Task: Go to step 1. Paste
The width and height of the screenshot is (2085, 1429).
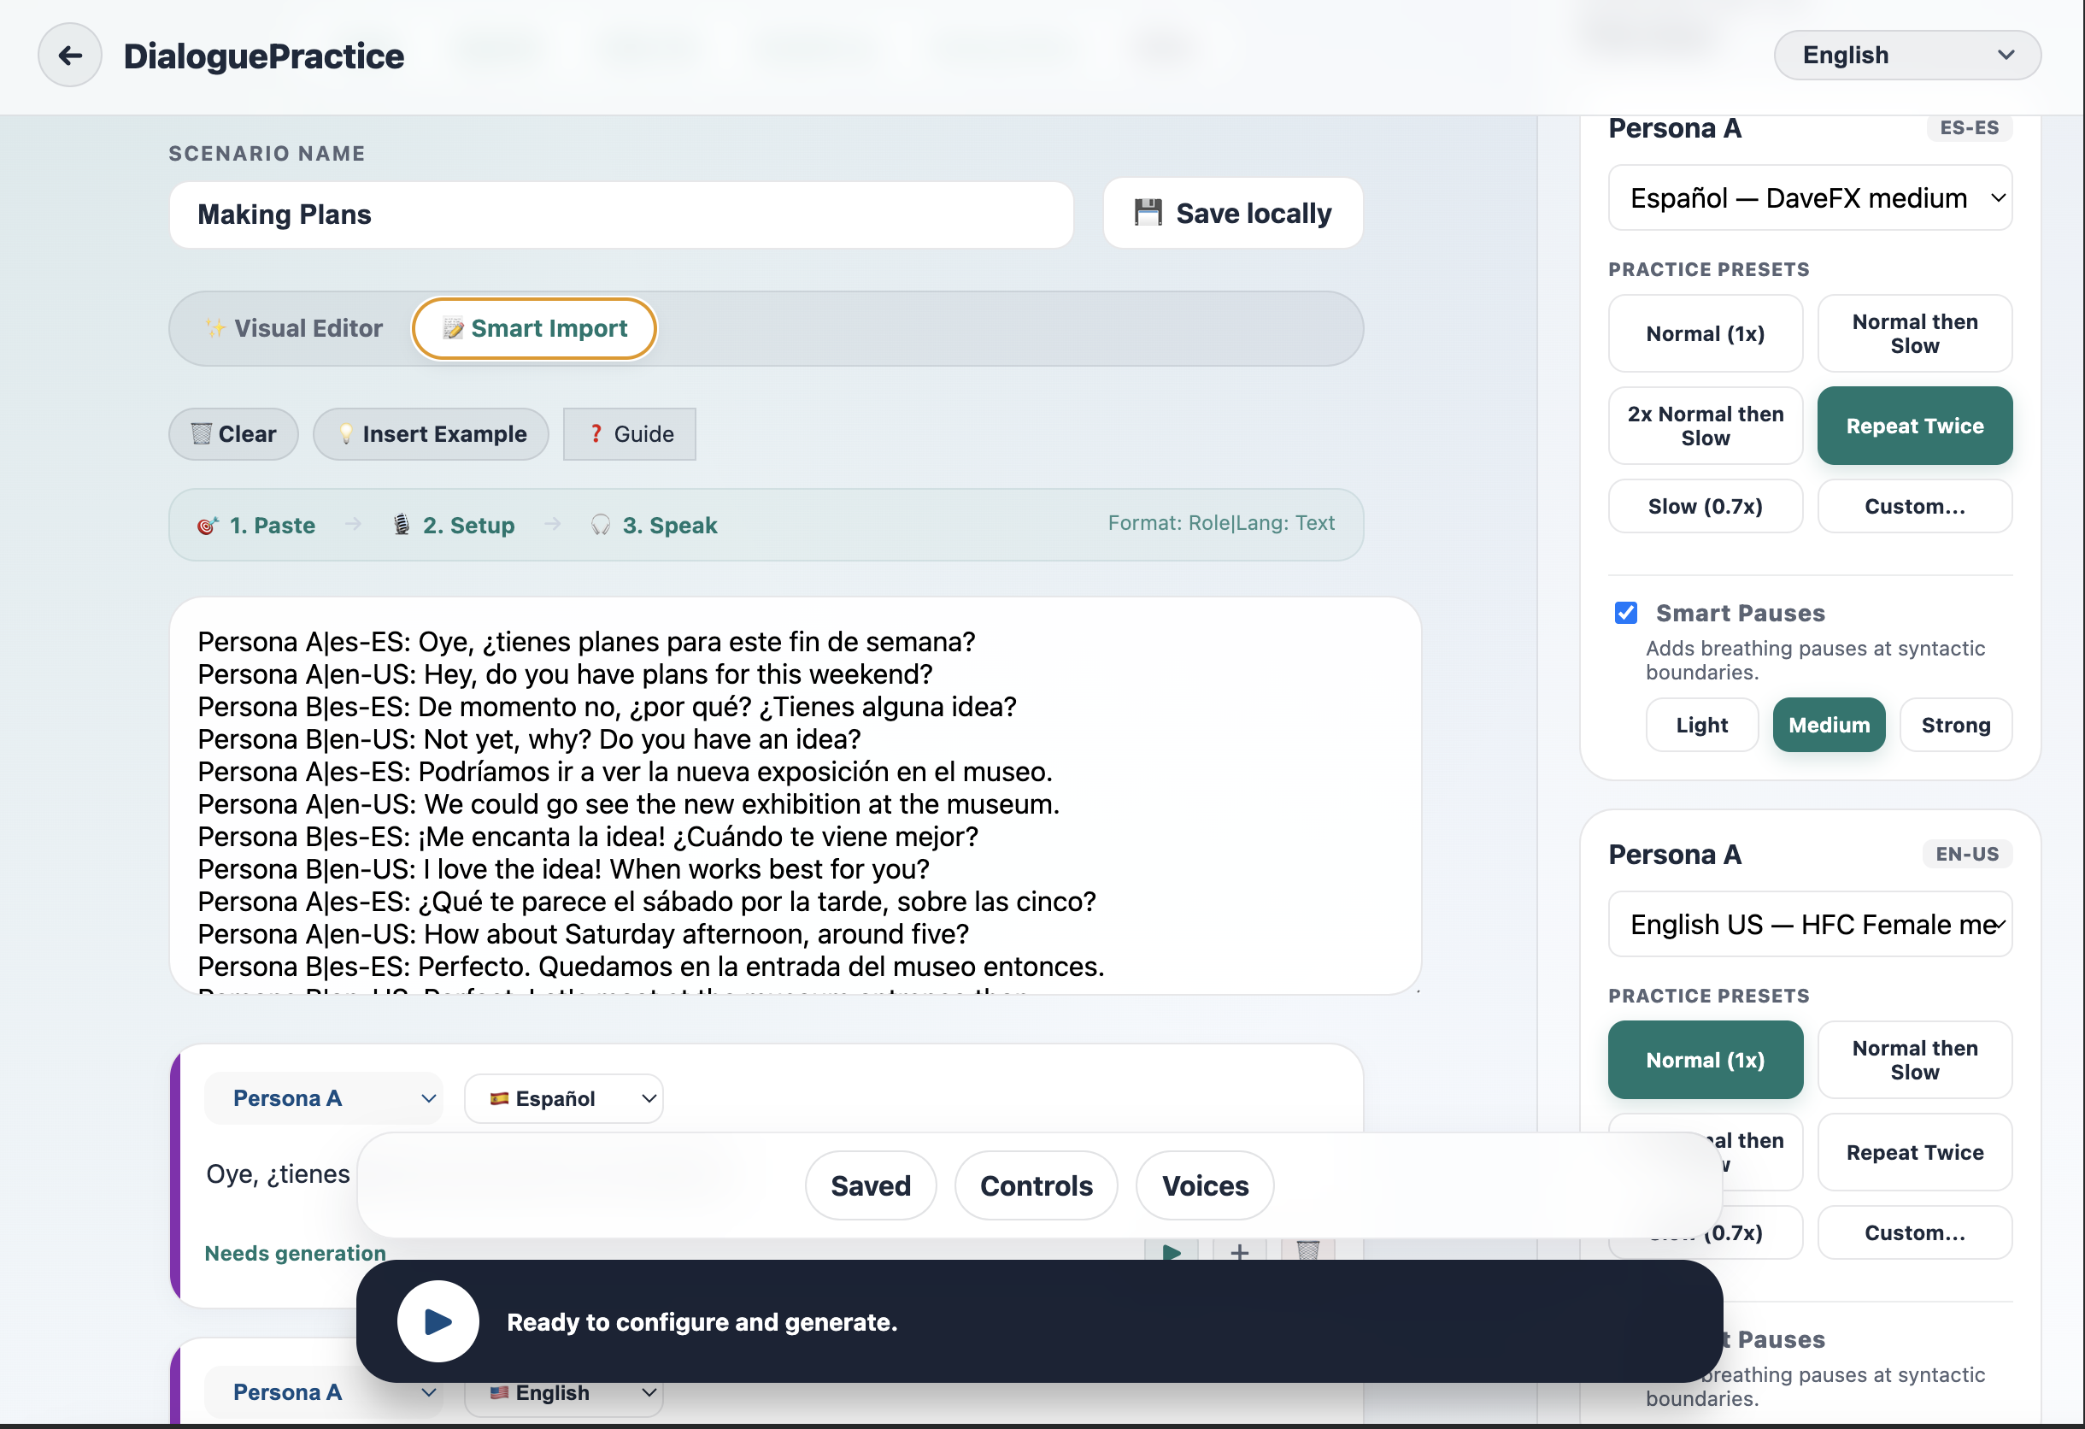Action: [256, 526]
